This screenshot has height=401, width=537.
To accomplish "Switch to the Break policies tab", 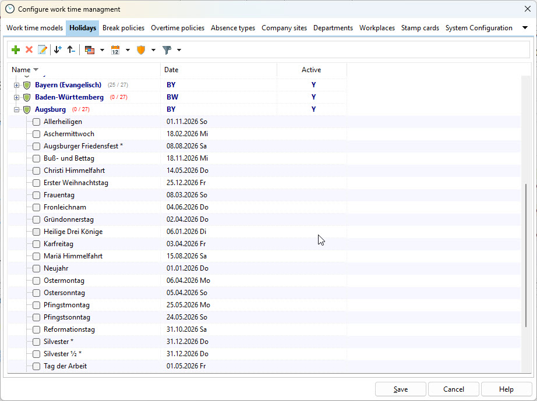I will pyautogui.click(x=123, y=28).
